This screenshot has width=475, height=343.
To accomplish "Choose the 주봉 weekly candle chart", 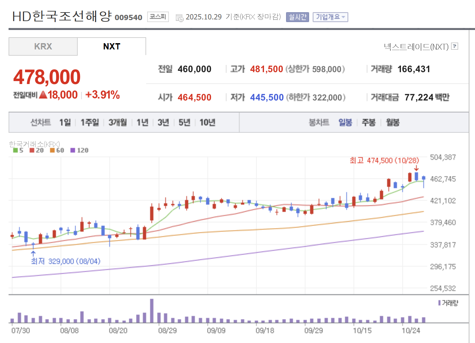I will (x=369, y=123).
